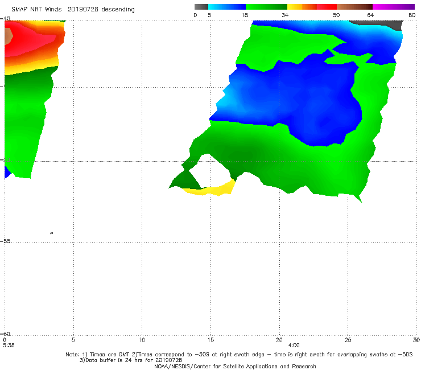The height and width of the screenshot is (370, 421).
Task: Click the 'SMAP NRT Winds' title text
Action: (36, 10)
